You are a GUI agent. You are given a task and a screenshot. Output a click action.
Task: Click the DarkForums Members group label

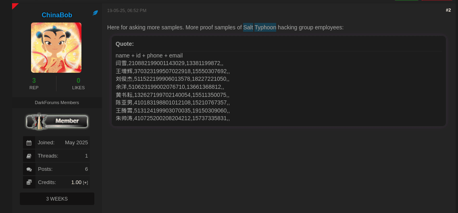[x=57, y=102]
